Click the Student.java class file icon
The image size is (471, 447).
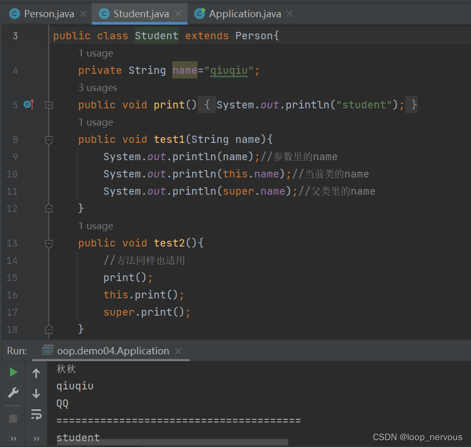(104, 14)
